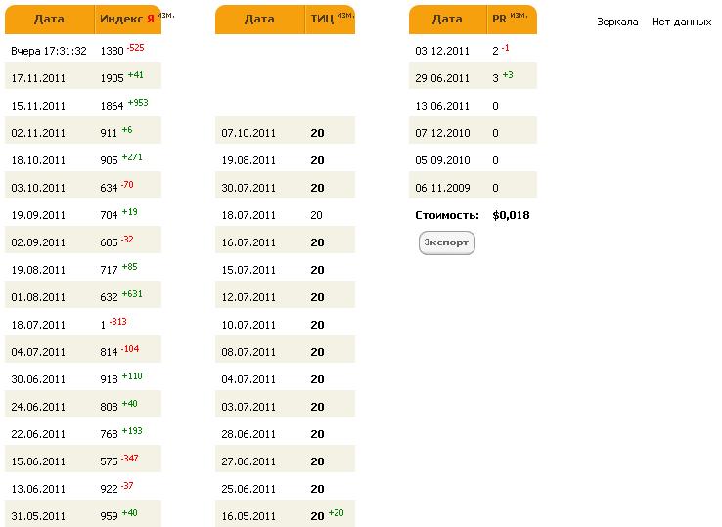722x527 pixels.
Task: Click the Нет данных text
Action: pyautogui.click(x=681, y=22)
